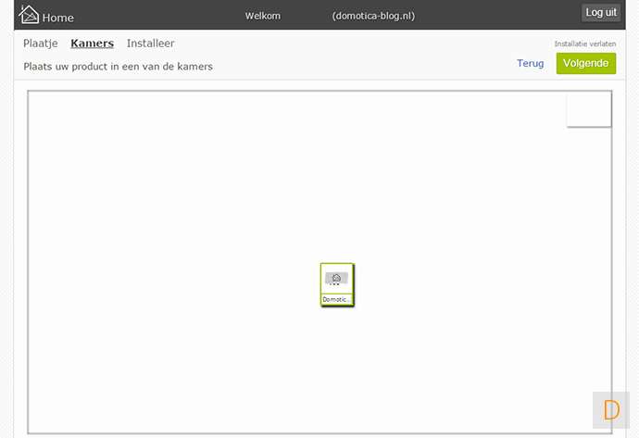Viewport: 639px width, 438px height.
Task: Click the instruction text 'Plaats uw product in een van de kamers'
Action: 119,67
